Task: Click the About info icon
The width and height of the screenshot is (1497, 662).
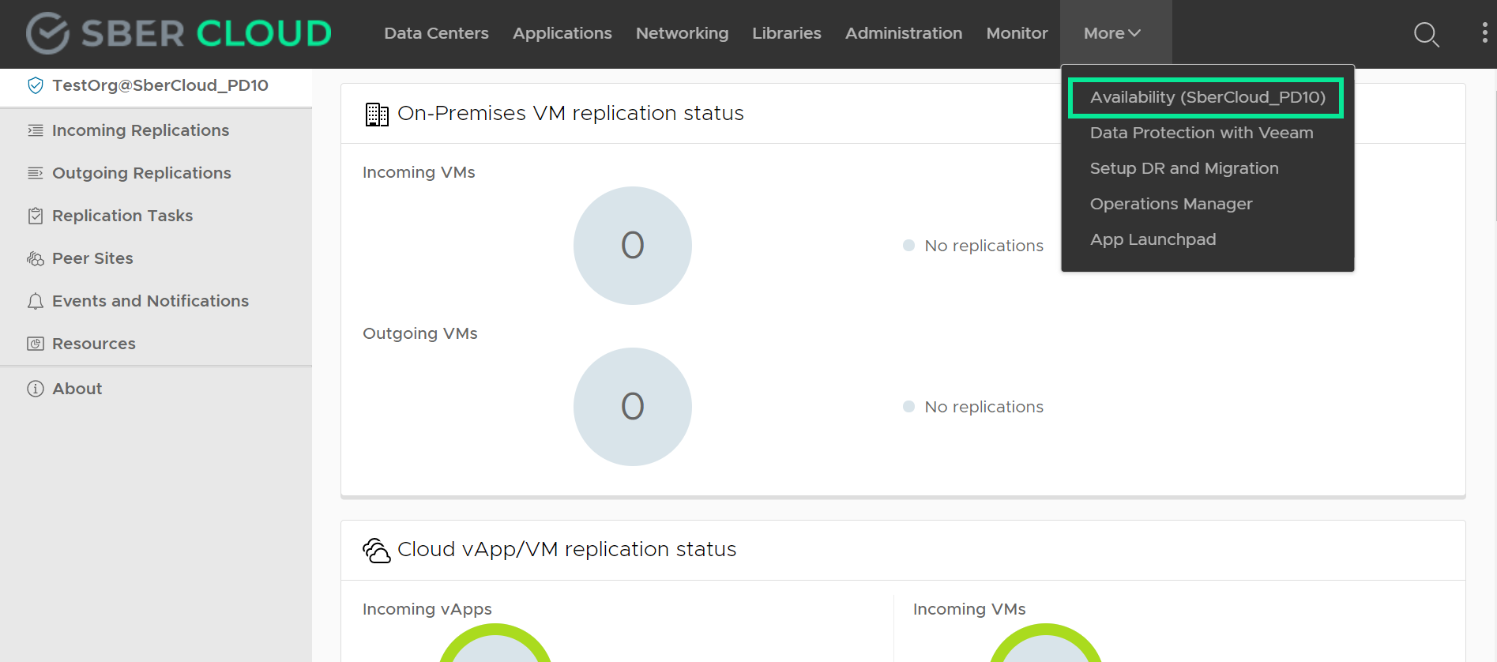Action: (36, 389)
